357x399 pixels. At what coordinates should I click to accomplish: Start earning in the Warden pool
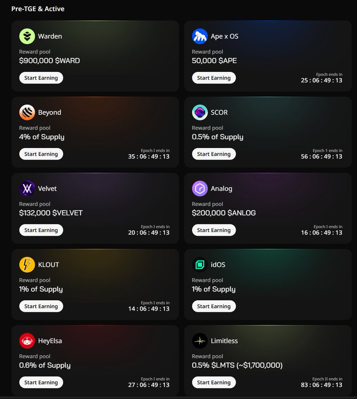coord(41,78)
